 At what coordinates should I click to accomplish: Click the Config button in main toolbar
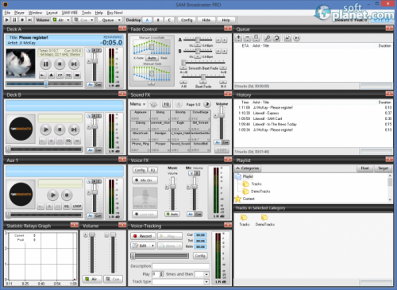187,20
